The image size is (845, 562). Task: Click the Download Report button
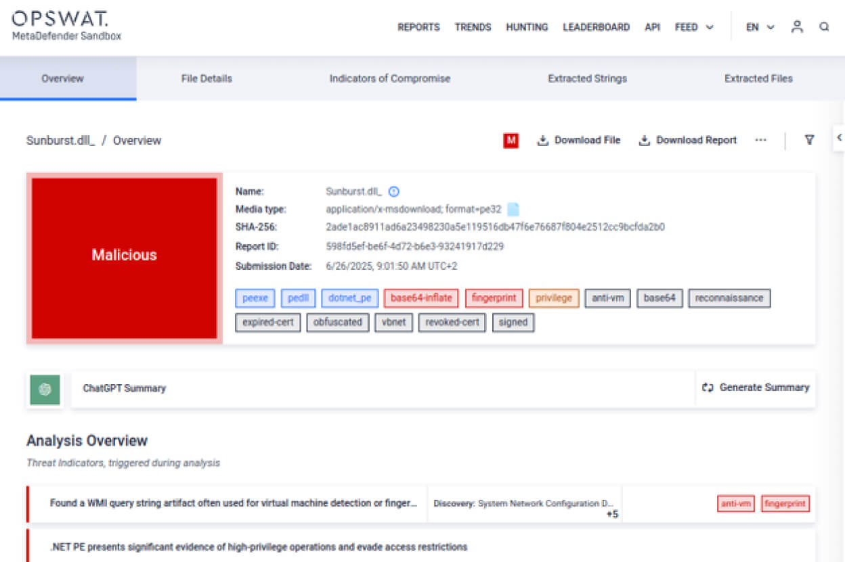coord(687,140)
